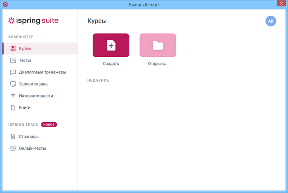Click the Интерактивности lines icon
The height and width of the screenshot is (193, 288).
[x=13, y=96]
